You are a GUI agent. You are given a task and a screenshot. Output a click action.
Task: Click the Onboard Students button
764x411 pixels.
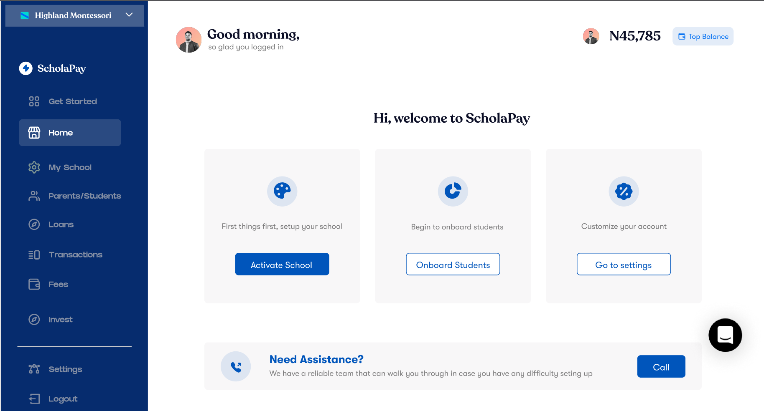(x=453, y=264)
